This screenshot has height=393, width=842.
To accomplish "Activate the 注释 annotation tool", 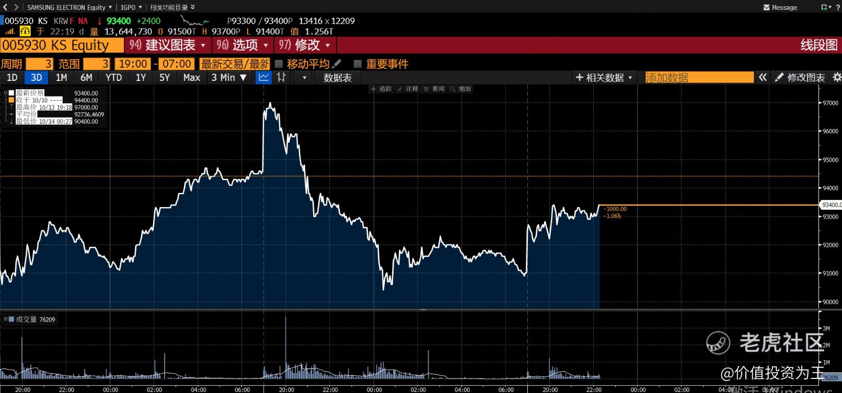I will point(408,89).
